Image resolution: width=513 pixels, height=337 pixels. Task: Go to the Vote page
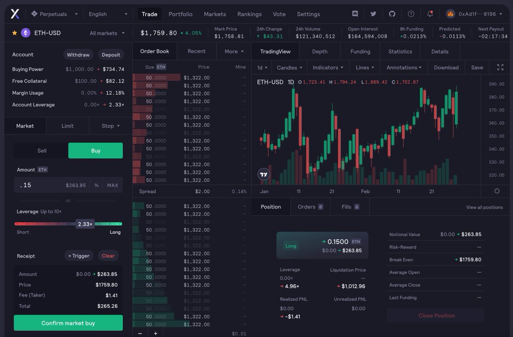click(x=279, y=14)
